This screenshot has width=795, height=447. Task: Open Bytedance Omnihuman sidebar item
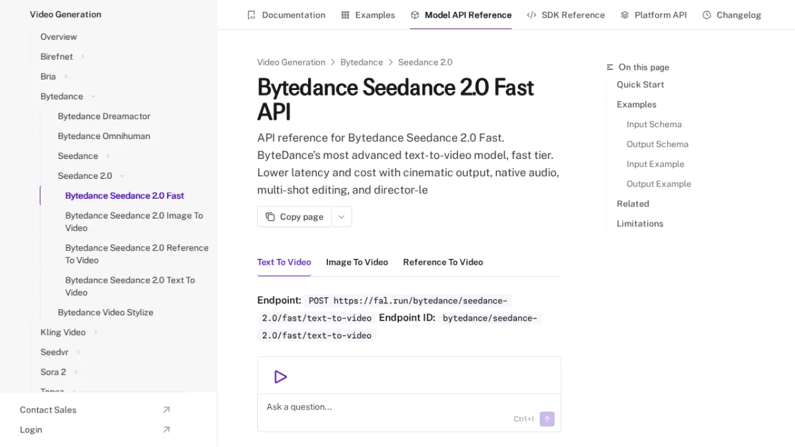coord(104,136)
